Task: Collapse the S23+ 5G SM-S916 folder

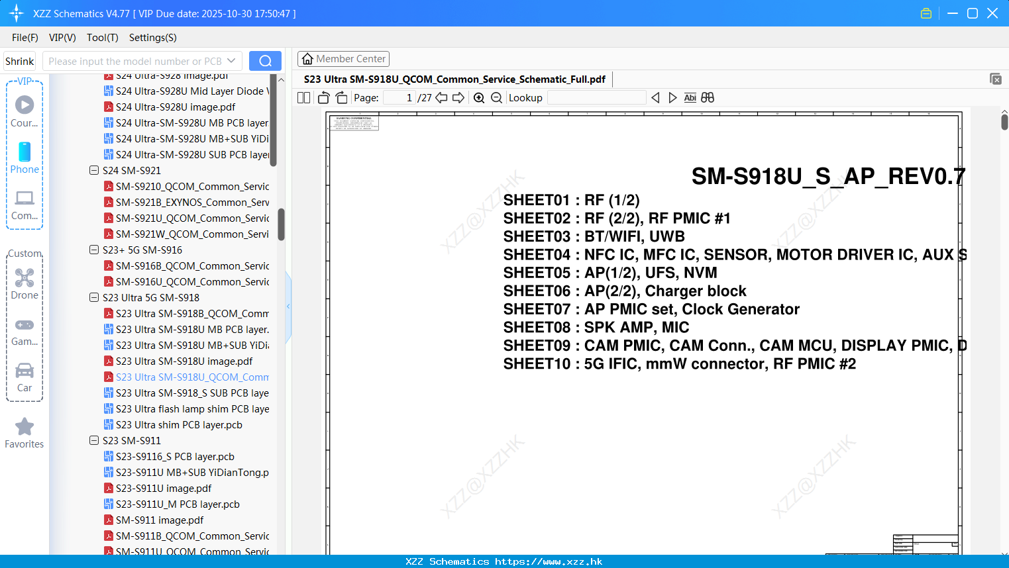Action: pos(94,250)
